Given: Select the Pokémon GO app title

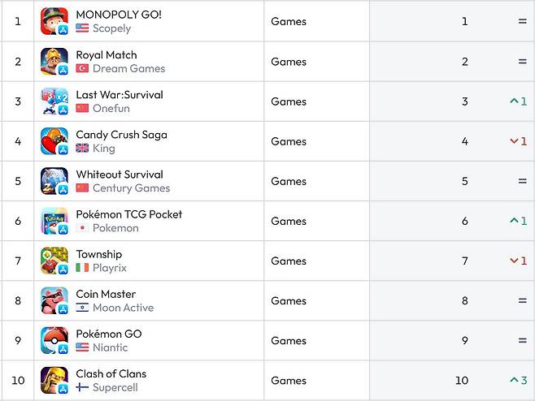Looking at the screenshot, I should click(109, 334).
